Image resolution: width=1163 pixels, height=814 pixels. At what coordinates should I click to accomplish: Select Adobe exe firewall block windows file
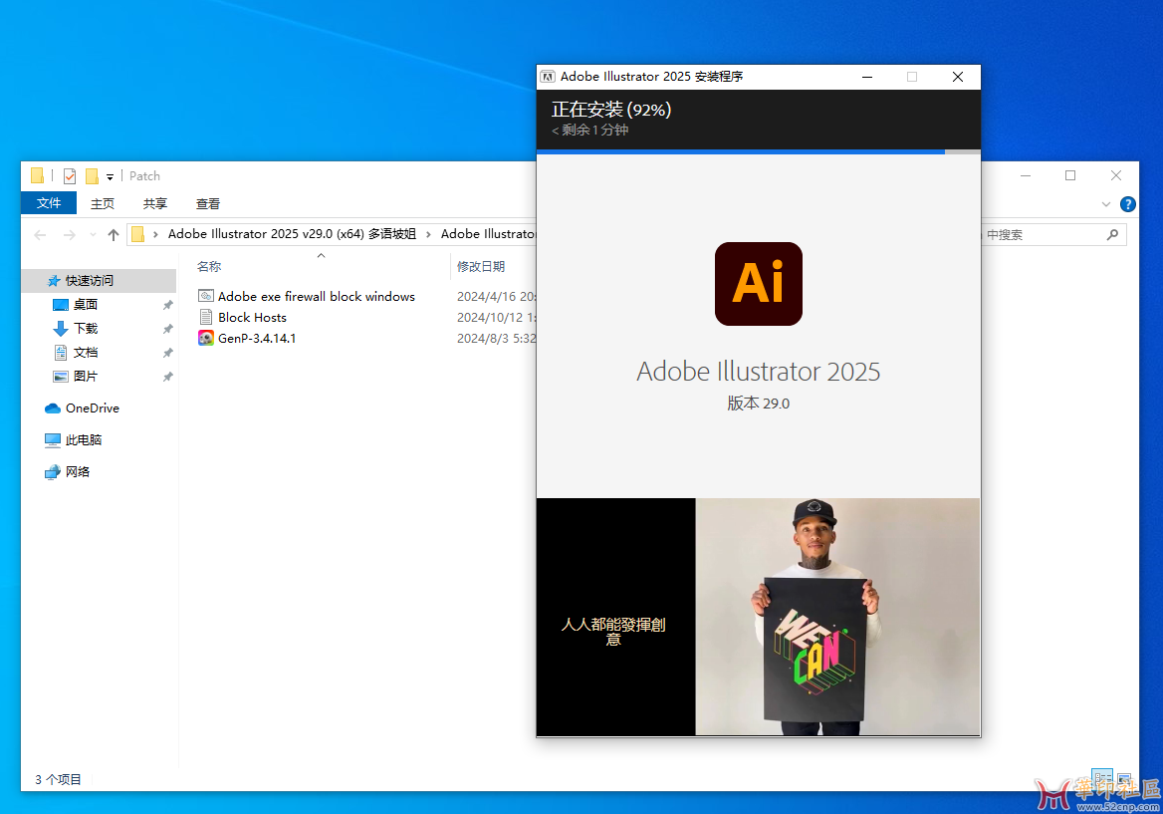(316, 296)
